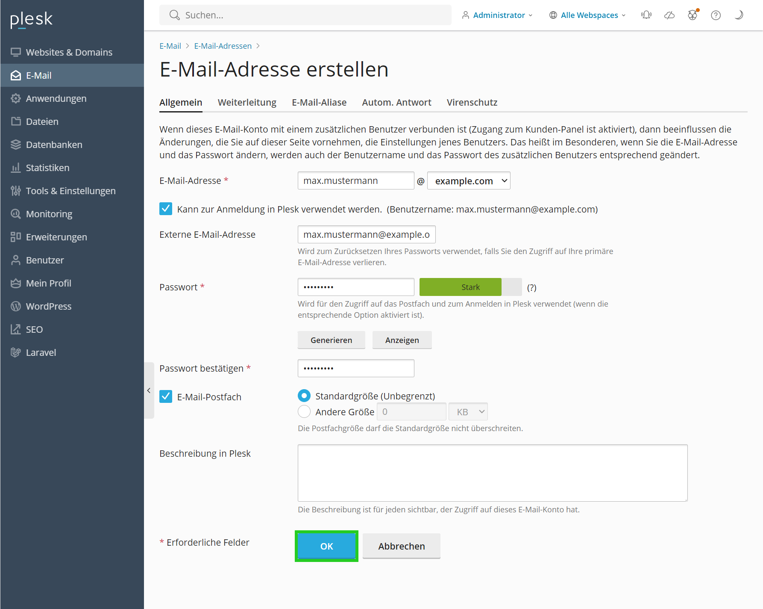Viewport: 763px width, 609px height.
Task: Open Websites & Domains menu item
Action: 72,52
